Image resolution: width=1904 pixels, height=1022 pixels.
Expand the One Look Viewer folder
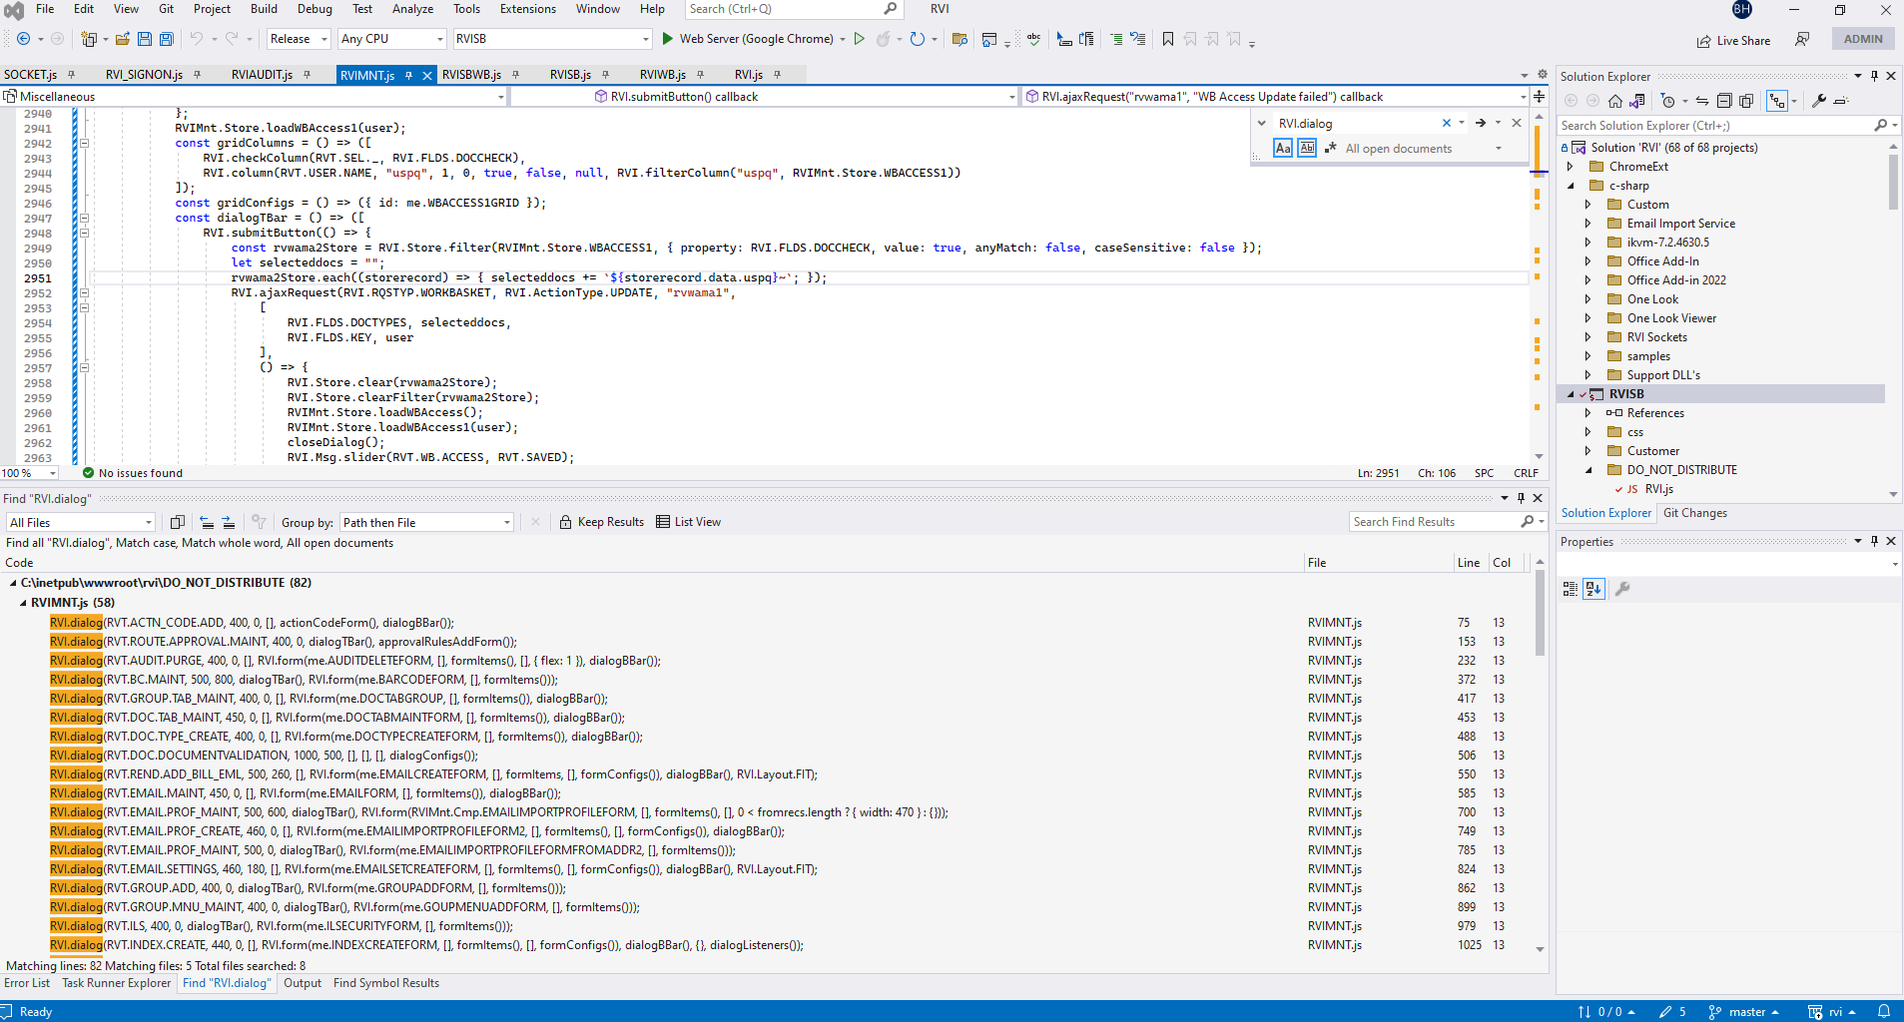click(1587, 318)
